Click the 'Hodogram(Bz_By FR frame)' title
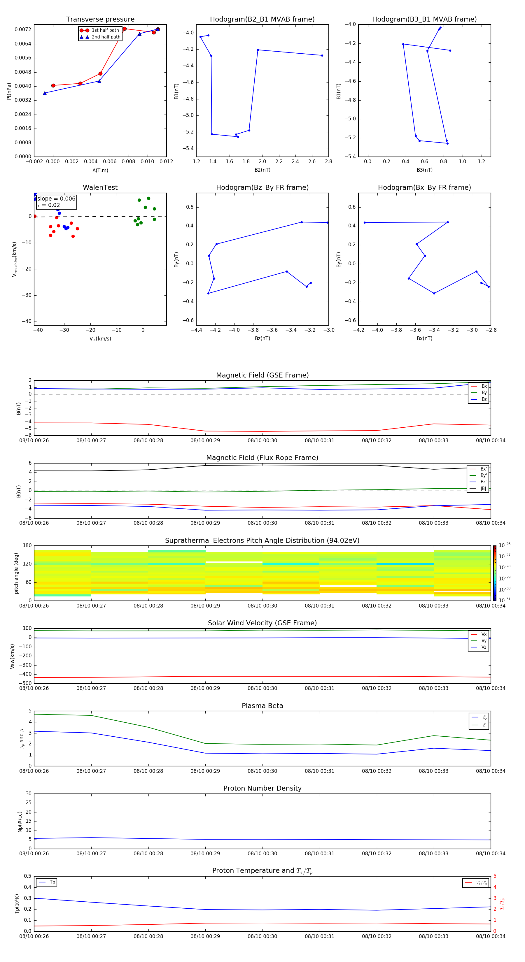 [262, 187]
